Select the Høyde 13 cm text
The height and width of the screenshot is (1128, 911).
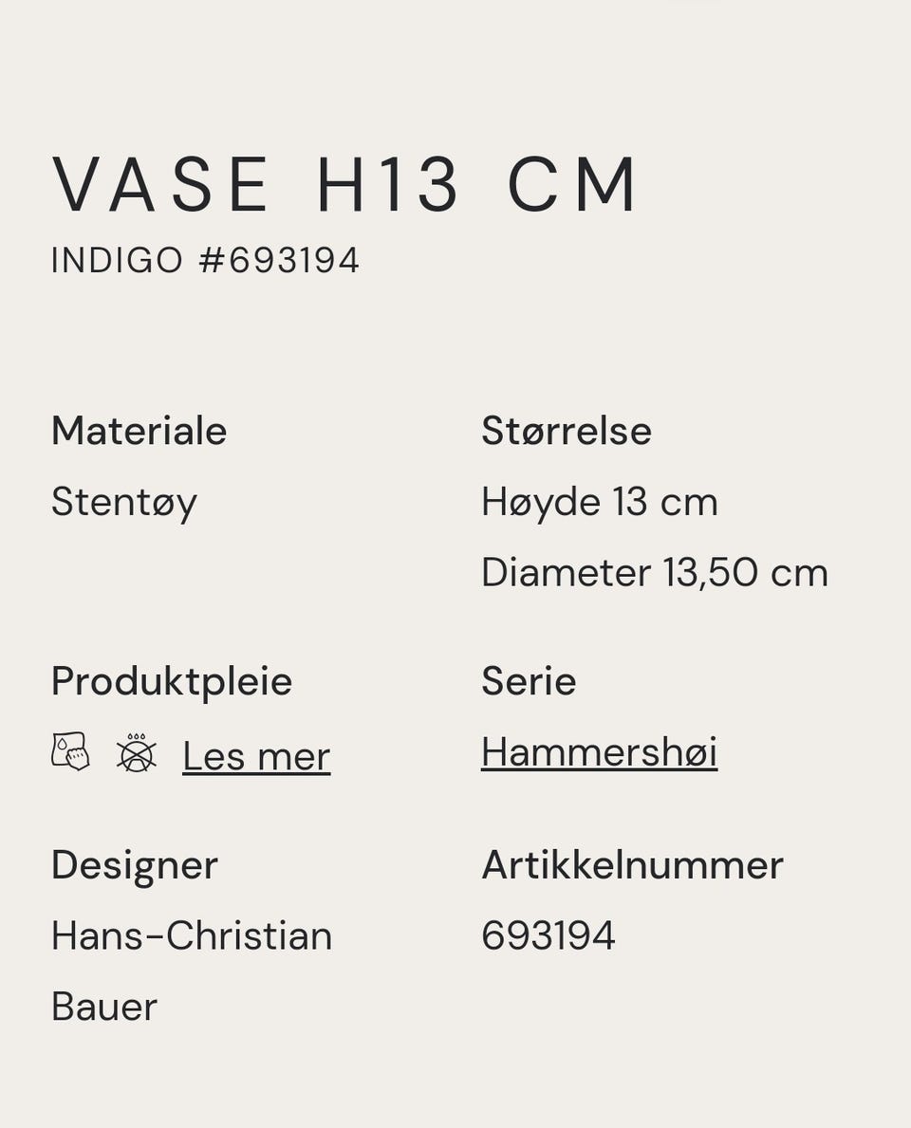pyautogui.click(x=600, y=502)
